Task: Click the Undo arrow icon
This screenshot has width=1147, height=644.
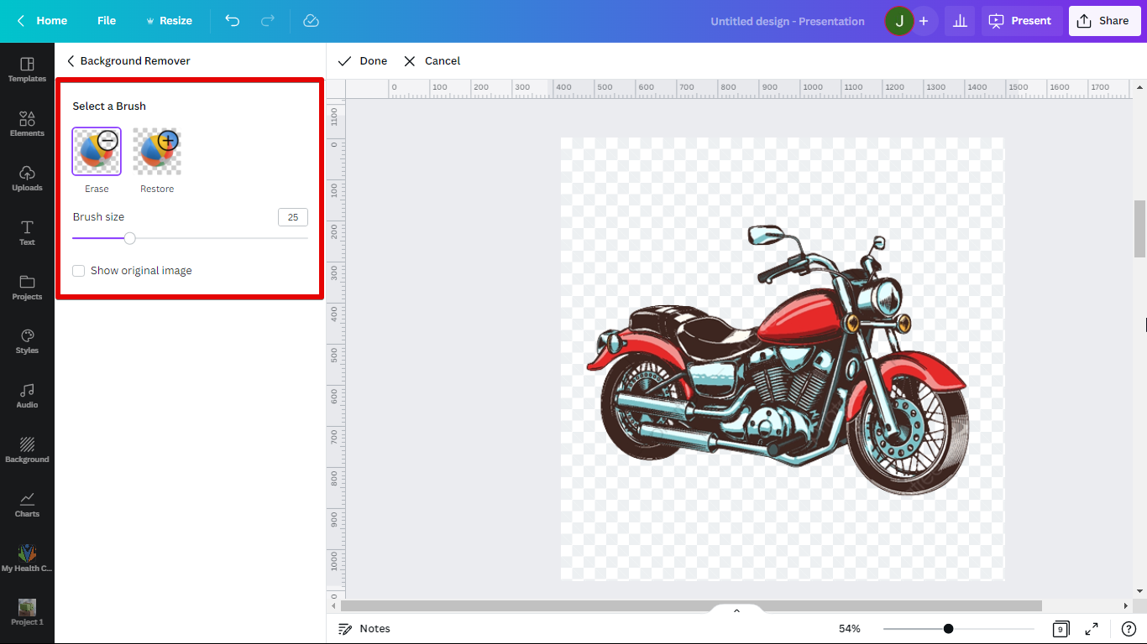Action: point(233,21)
